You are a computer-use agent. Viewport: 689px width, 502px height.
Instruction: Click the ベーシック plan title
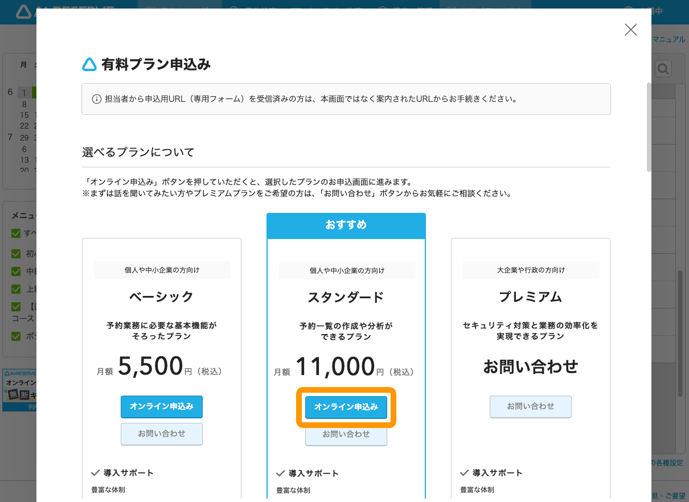coord(162,297)
